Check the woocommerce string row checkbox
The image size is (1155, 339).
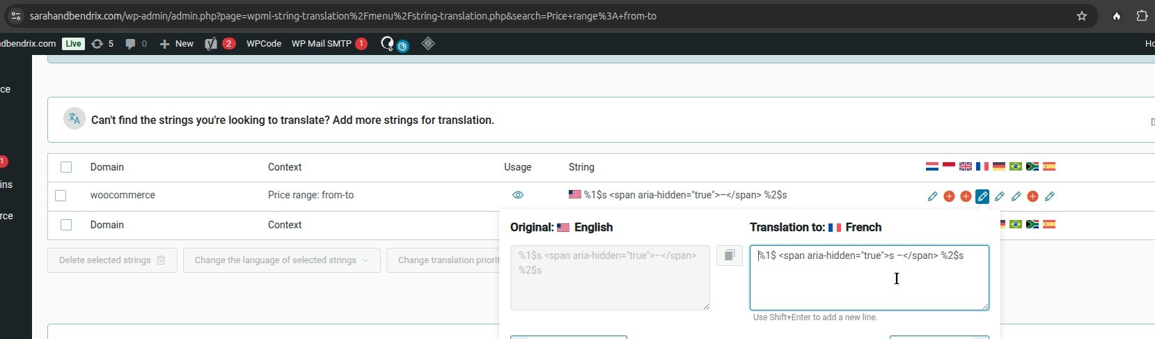coord(61,196)
